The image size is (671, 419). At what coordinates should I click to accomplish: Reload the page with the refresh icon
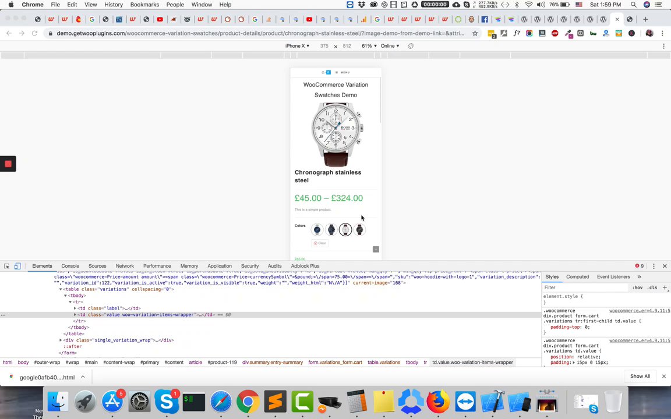click(x=35, y=33)
